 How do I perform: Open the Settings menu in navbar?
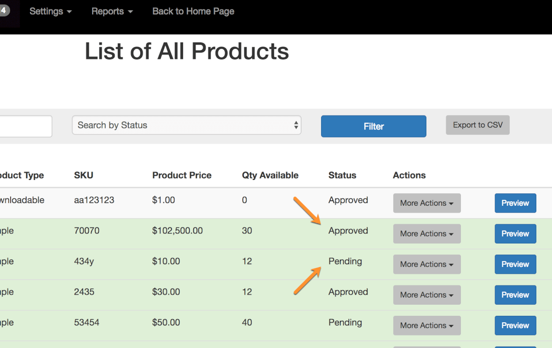click(50, 12)
